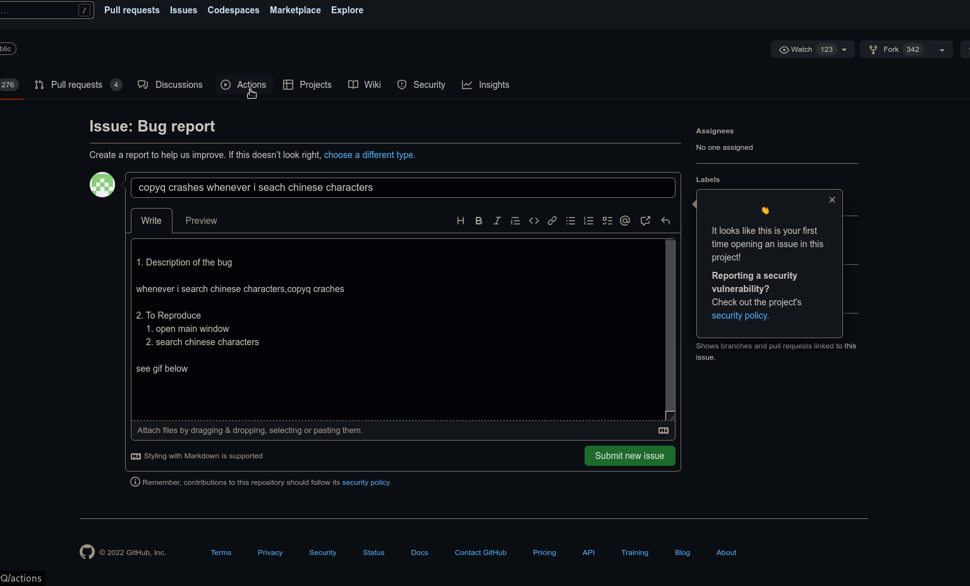The image size is (970, 586).
Task: Click the '123' watchers count badge
Action: (x=827, y=49)
